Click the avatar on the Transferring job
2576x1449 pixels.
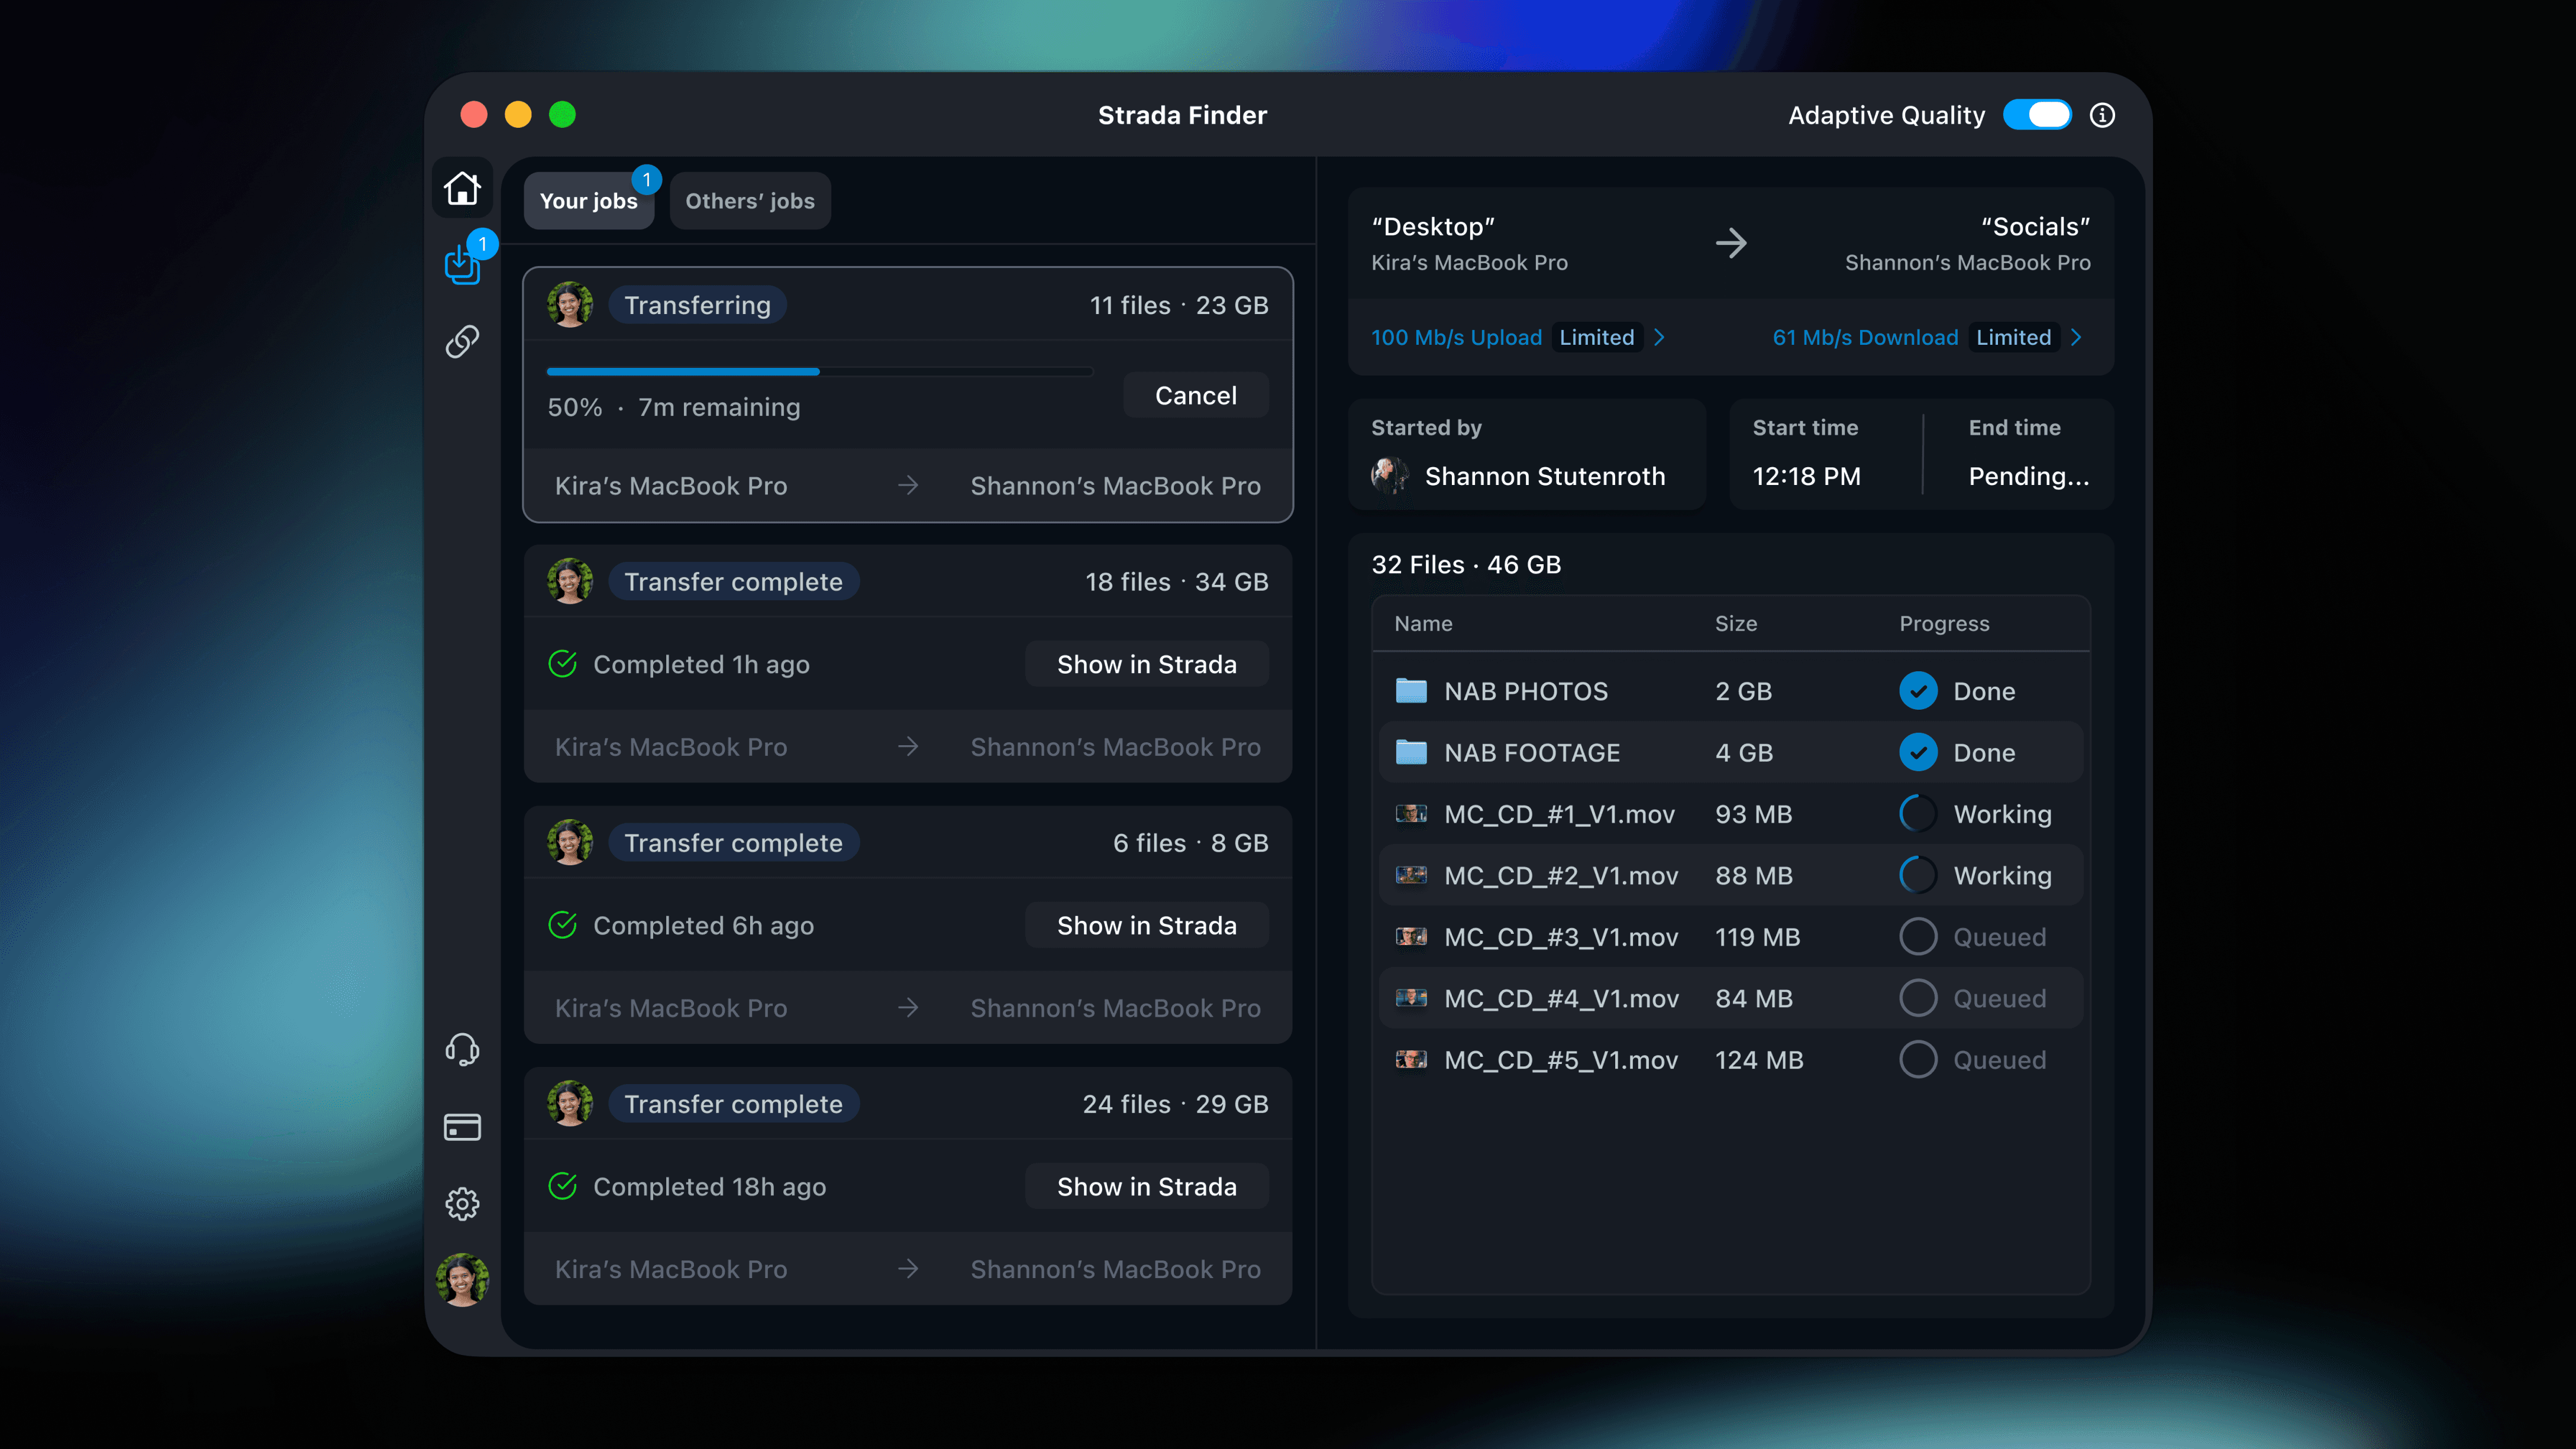[x=570, y=305]
